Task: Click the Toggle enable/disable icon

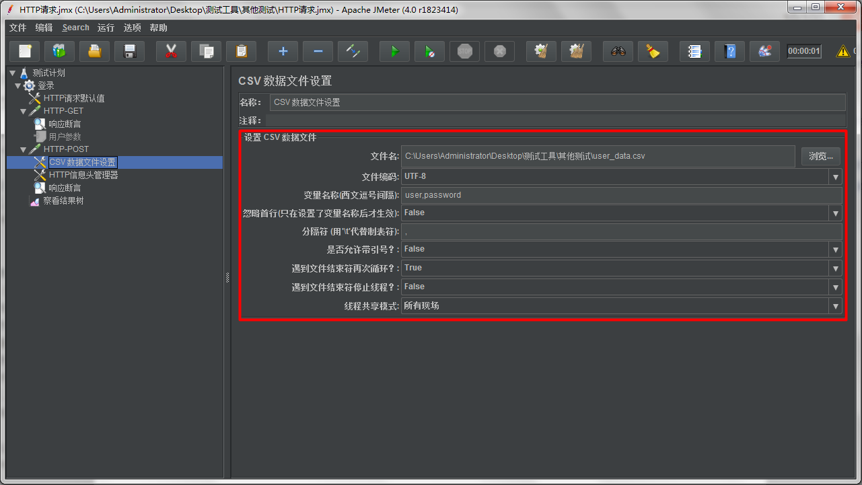Action: click(x=353, y=51)
